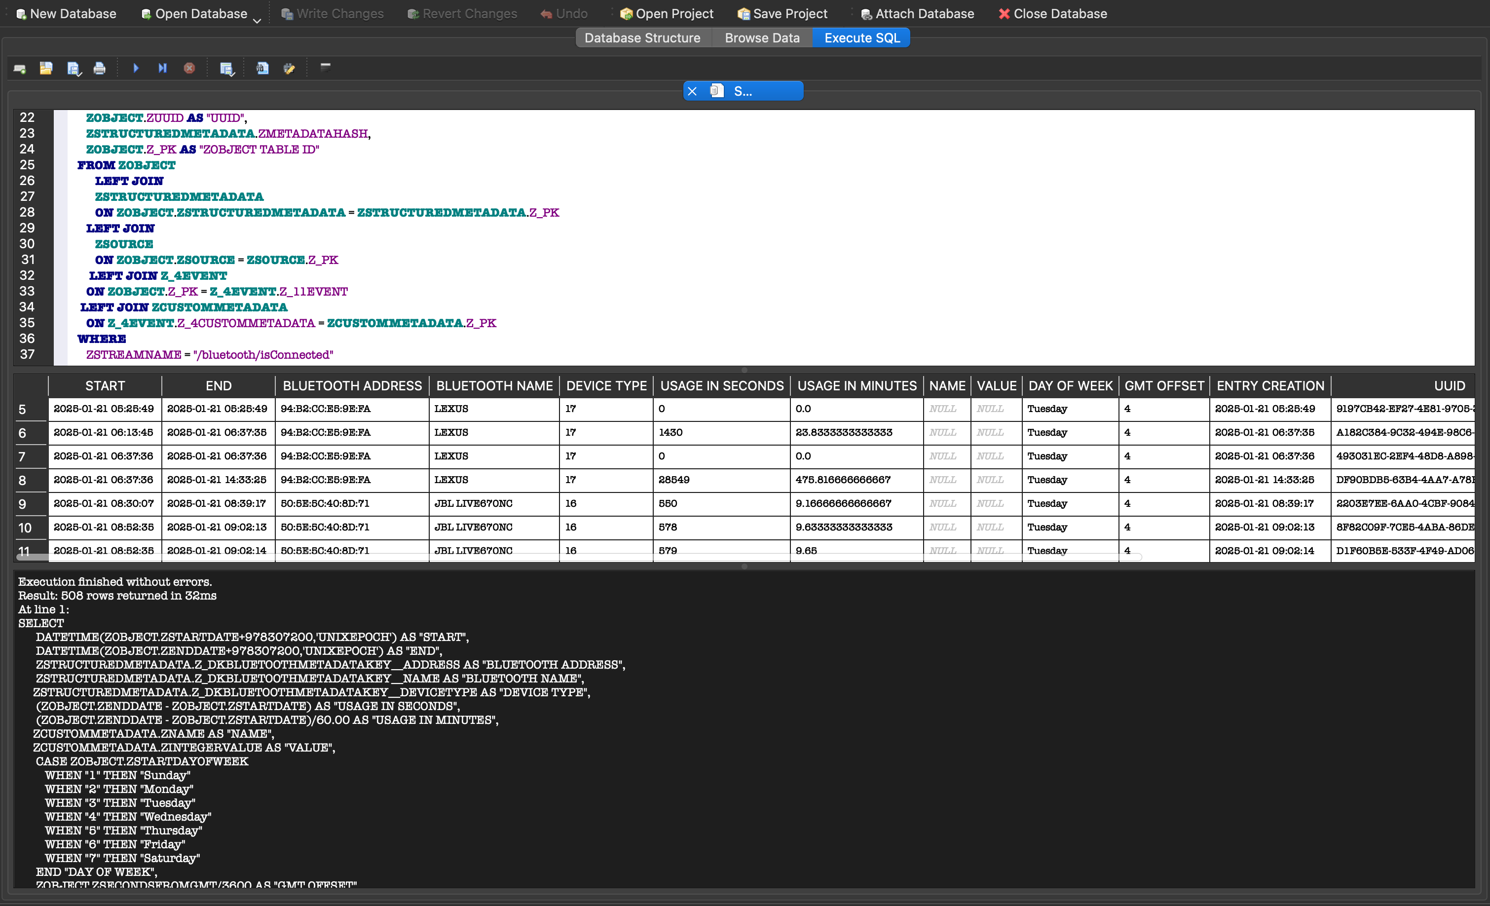Click the END column header
This screenshot has height=906, width=1490.
[218, 386]
